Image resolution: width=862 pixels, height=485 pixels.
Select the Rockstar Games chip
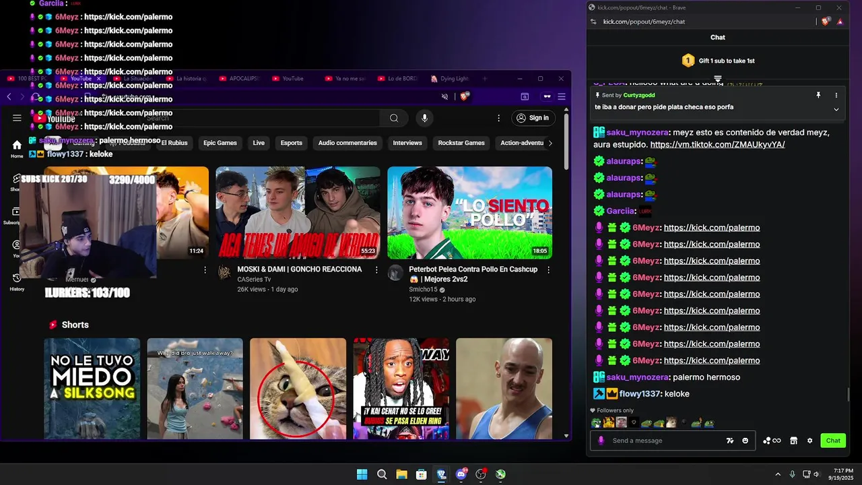coord(461,143)
